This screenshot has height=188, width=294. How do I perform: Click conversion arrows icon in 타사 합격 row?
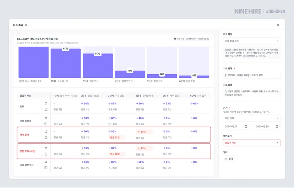pyautogui.click(x=46, y=131)
